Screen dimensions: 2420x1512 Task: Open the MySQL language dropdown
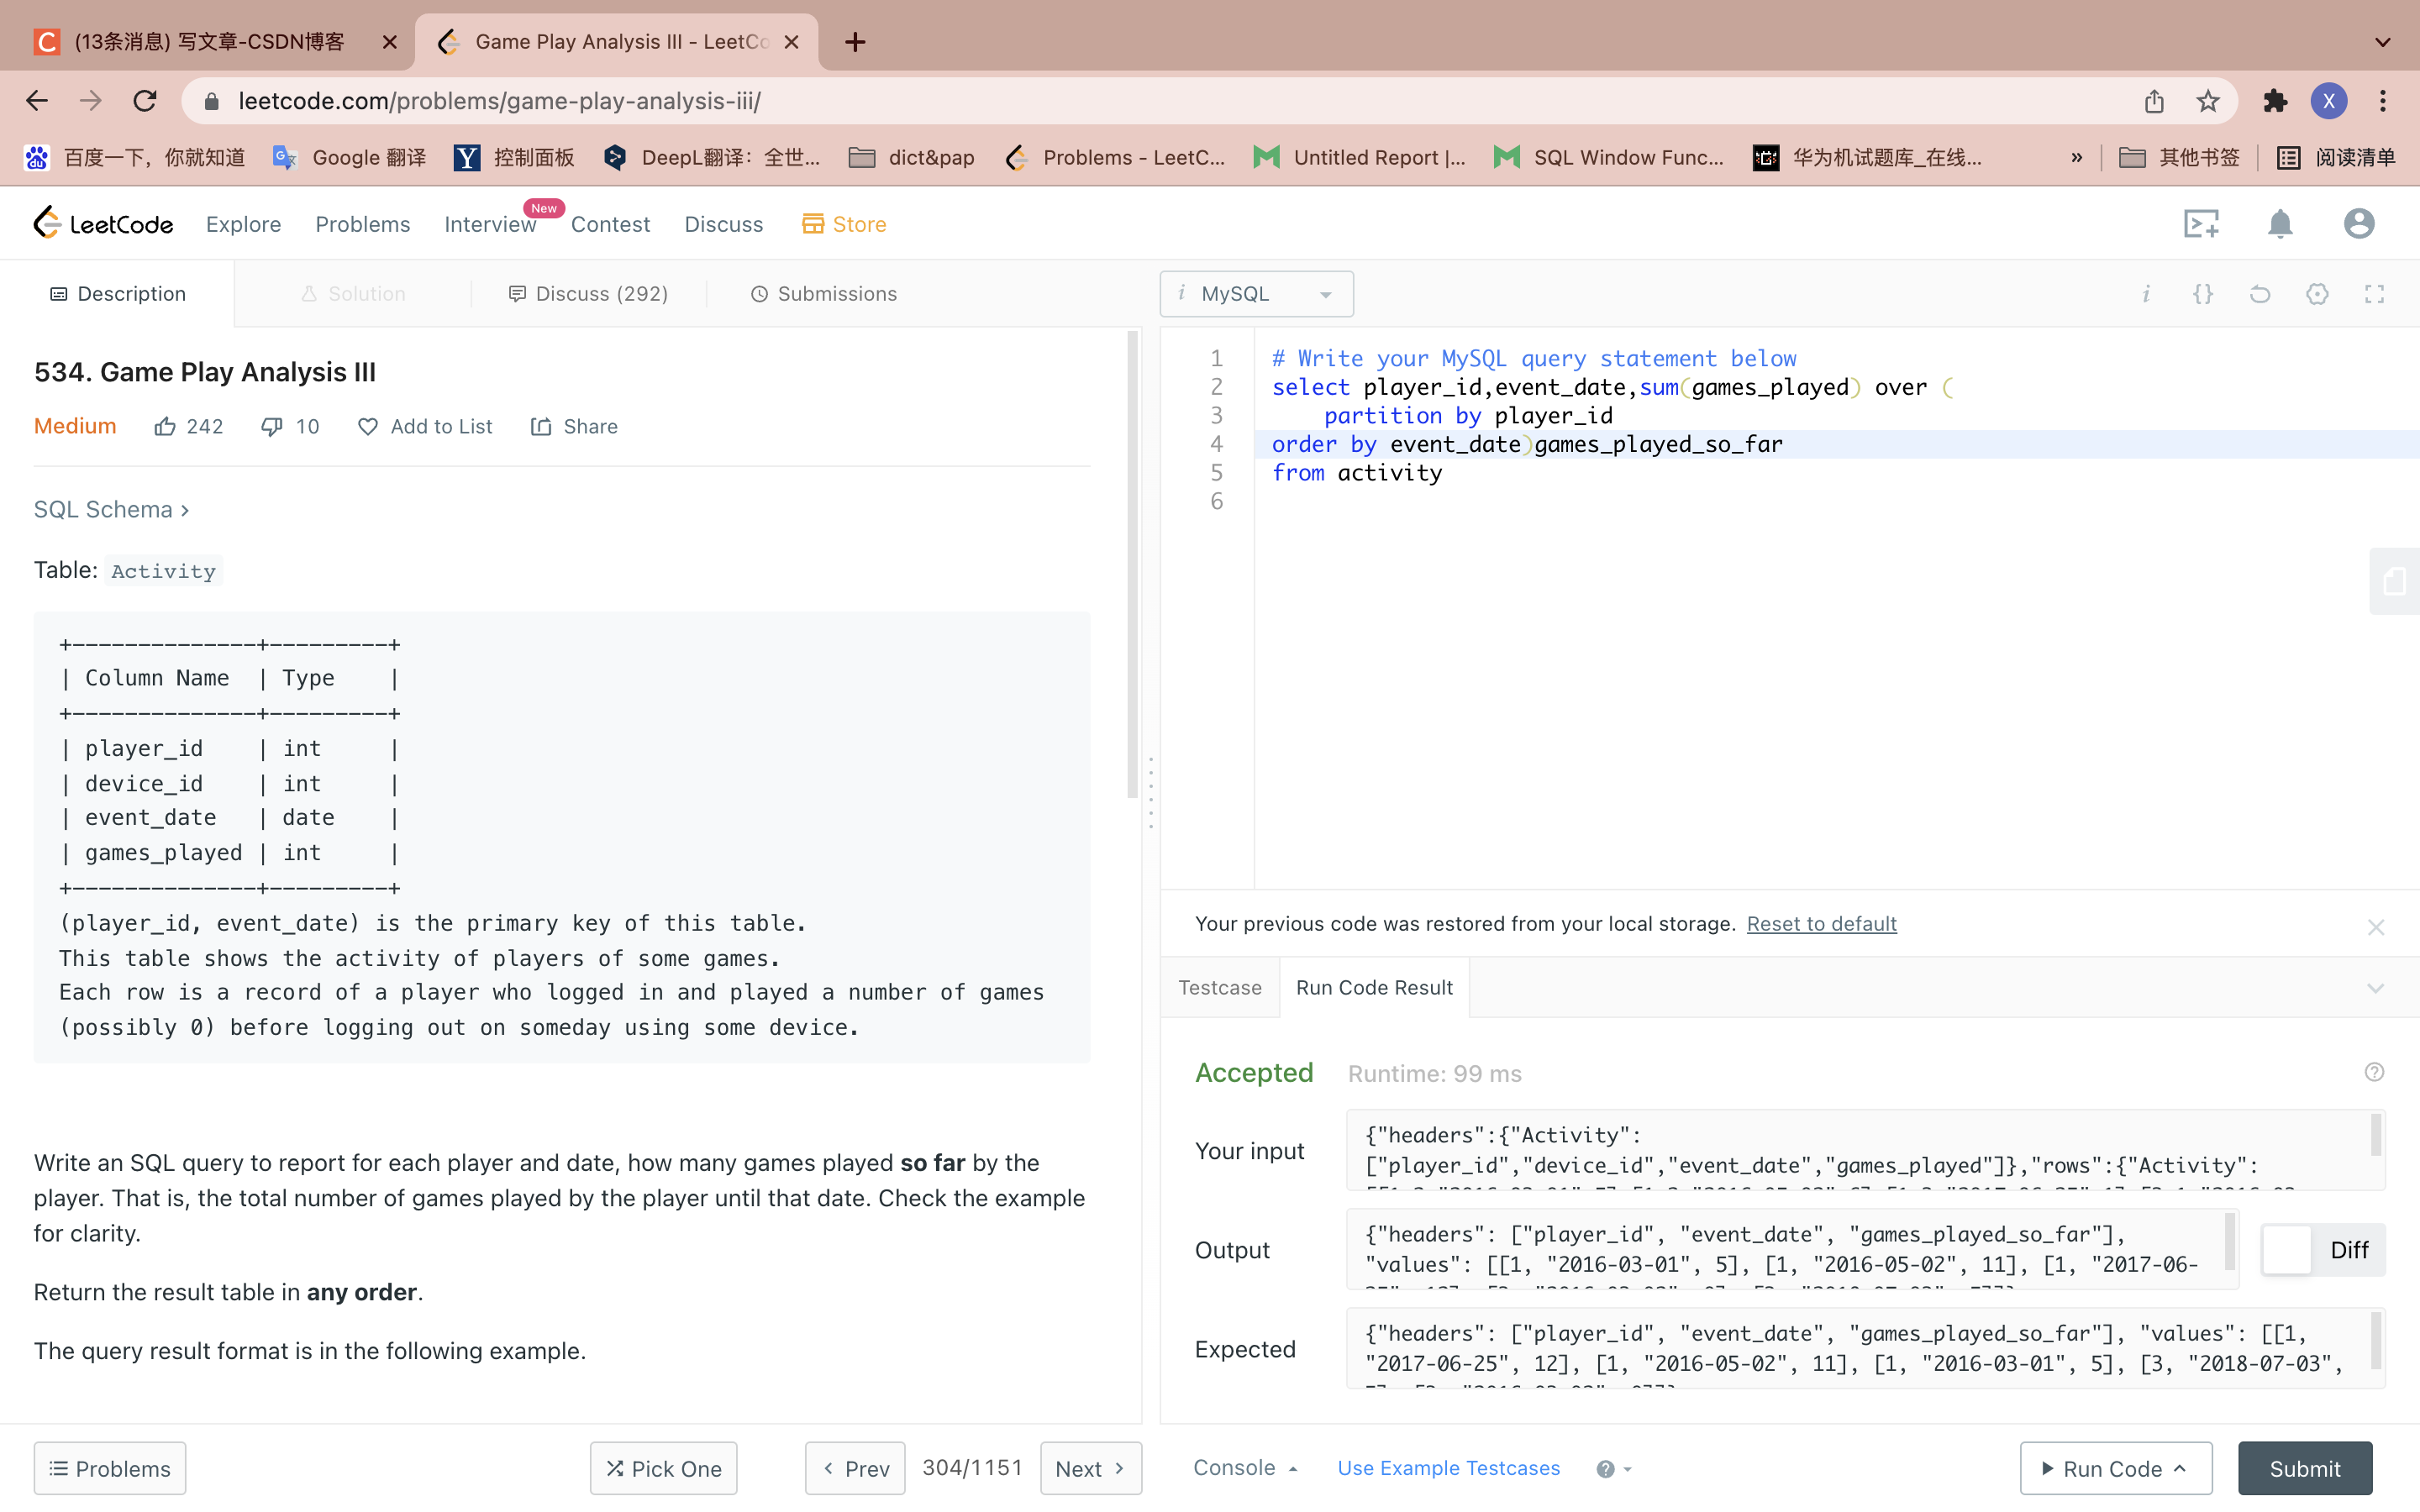[x=1256, y=294]
